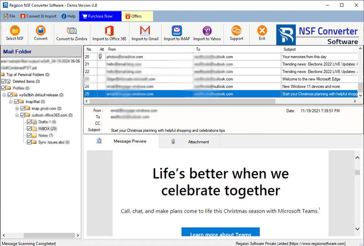Open the Support chat icon
The image size is (364, 246).
(x=236, y=31)
